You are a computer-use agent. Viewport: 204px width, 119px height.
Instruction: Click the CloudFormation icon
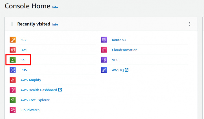click(x=104, y=50)
